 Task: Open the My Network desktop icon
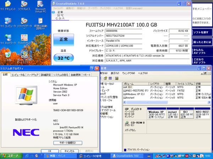(x=8, y=39)
